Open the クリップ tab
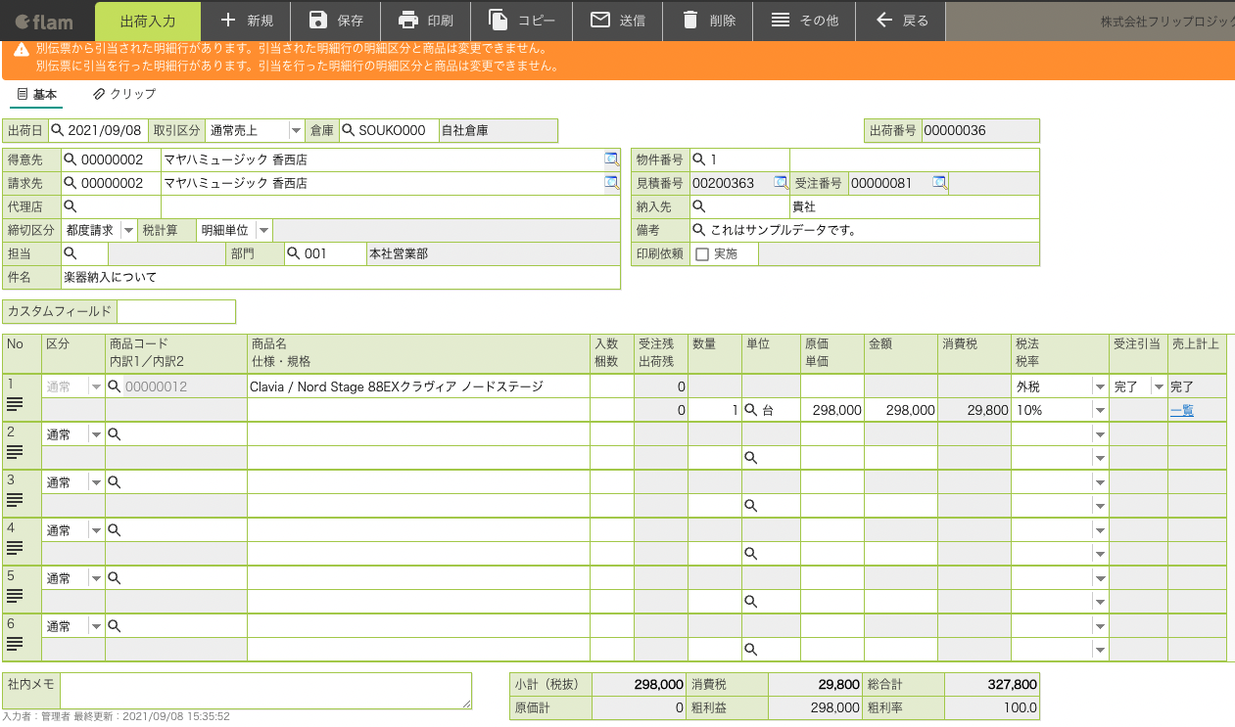The width and height of the screenshot is (1235, 727). pyautogui.click(x=124, y=95)
